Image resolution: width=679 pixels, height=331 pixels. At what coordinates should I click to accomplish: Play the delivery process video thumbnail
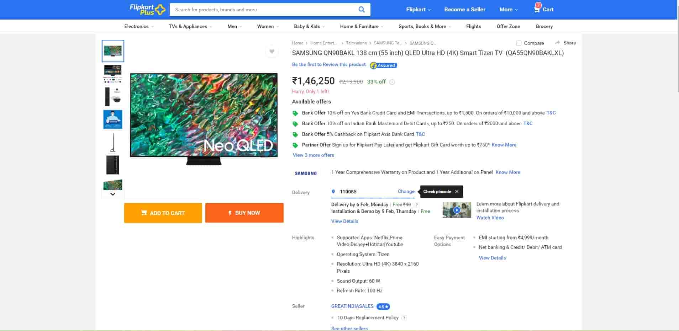pos(457,210)
